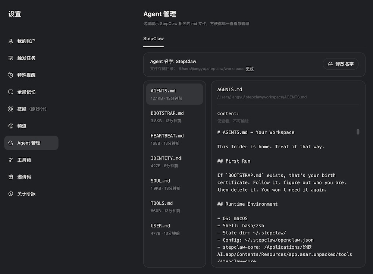Click the 频道 channel icon
The image size is (373, 274).
(11, 126)
